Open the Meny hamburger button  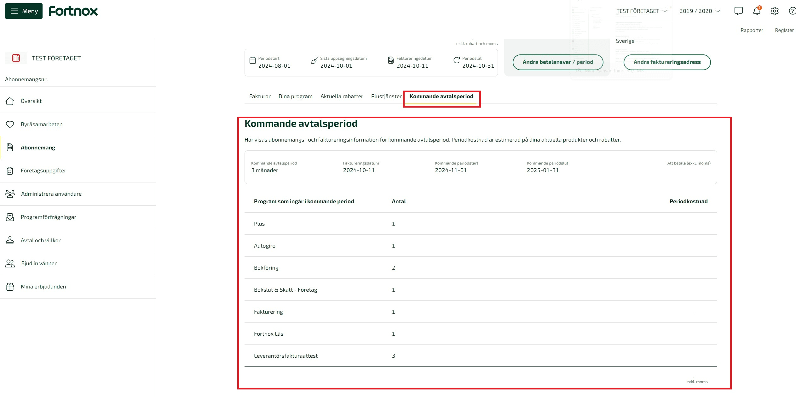coord(24,11)
